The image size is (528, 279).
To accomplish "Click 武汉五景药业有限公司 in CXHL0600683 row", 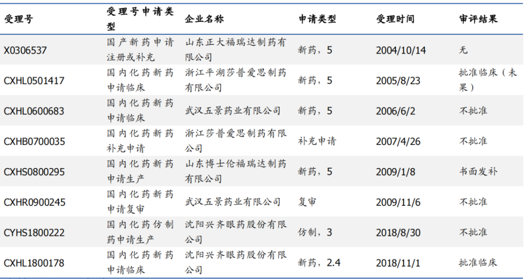I will pyautogui.click(x=233, y=111).
